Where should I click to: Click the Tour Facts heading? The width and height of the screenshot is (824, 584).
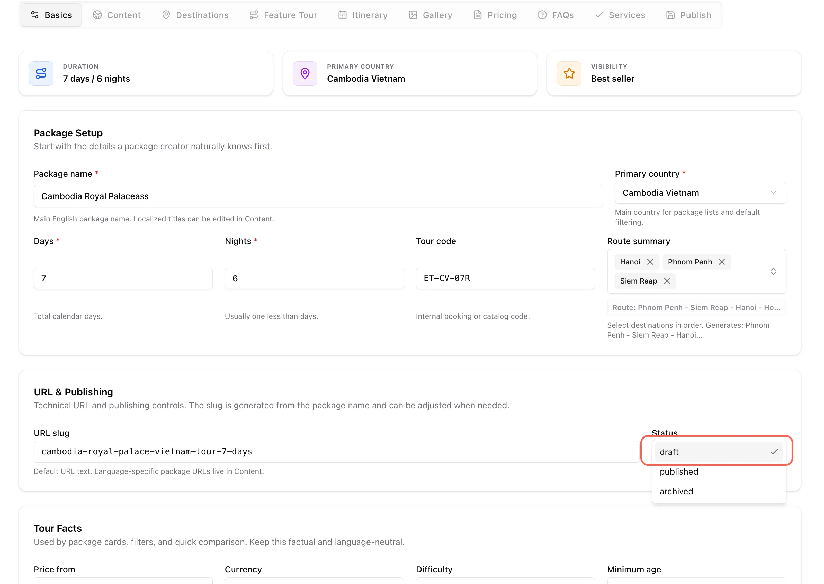click(x=58, y=528)
